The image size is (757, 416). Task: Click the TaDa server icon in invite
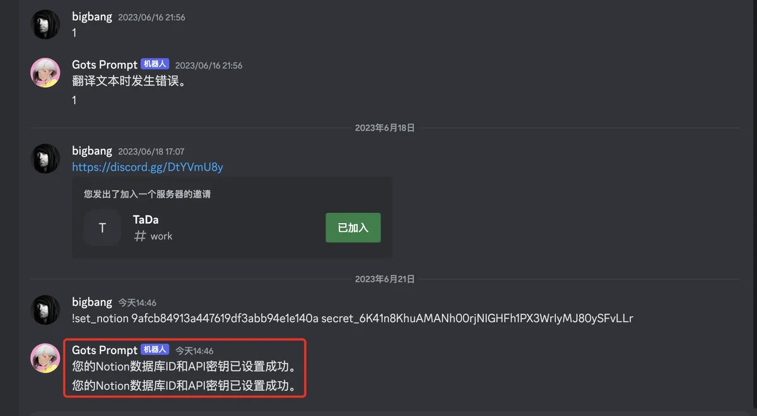102,228
